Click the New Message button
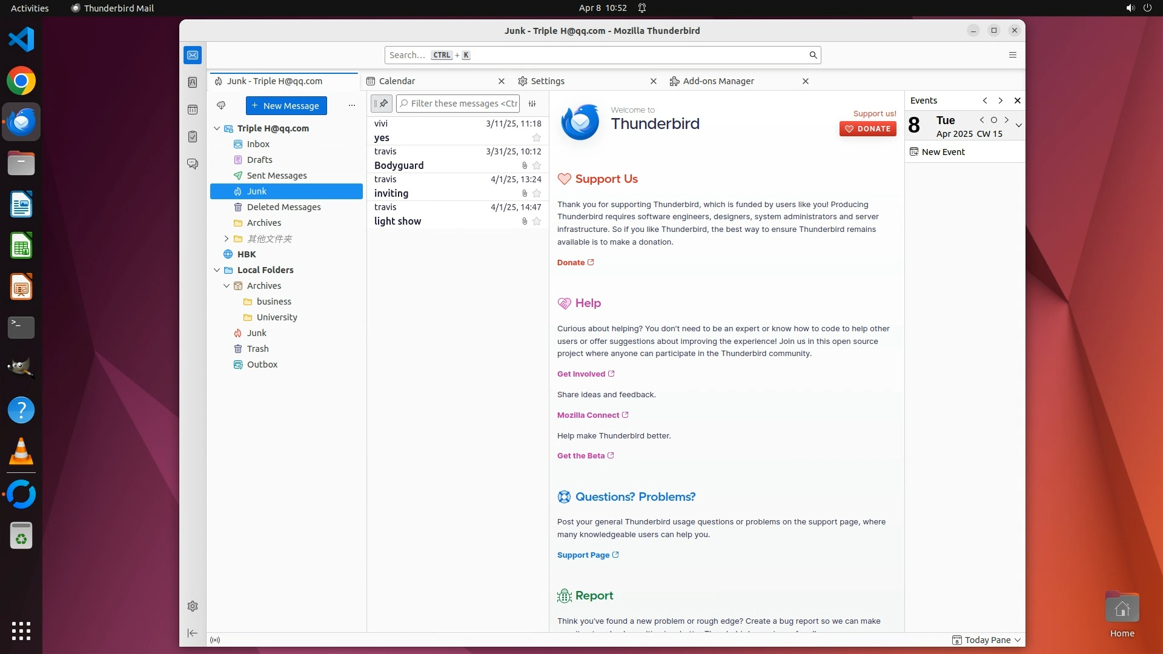The width and height of the screenshot is (1163, 654). pos(286,105)
